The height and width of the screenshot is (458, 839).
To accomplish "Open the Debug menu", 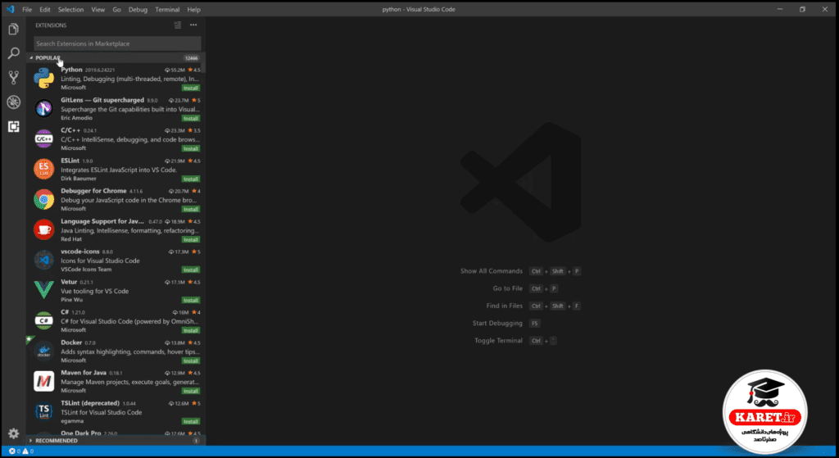I will (138, 10).
